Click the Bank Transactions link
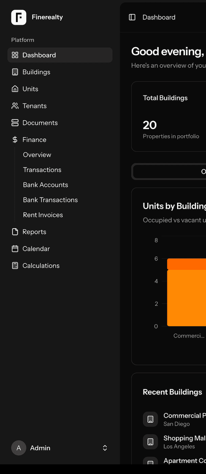Screen dimensions: 206x474 [50, 200]
